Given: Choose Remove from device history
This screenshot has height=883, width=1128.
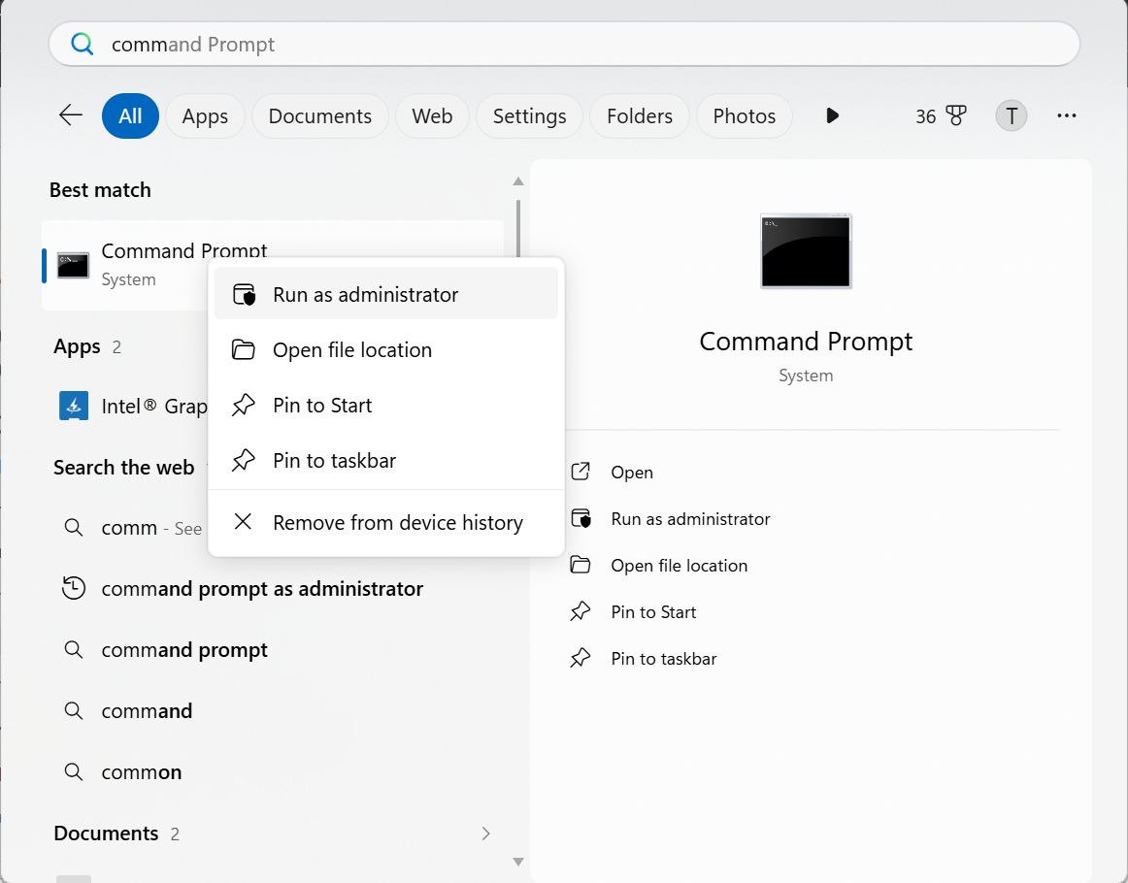Looking at the screenshot, I should (x=386, y=523).
